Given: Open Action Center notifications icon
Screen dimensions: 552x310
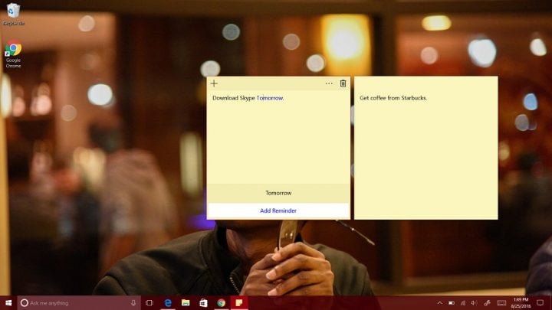Looking at the screenshot, I should pyautogui.click(x=540, y=303).
